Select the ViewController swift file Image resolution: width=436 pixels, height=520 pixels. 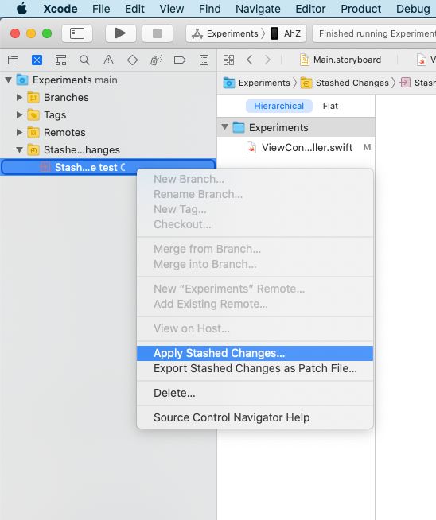[296, 147]
